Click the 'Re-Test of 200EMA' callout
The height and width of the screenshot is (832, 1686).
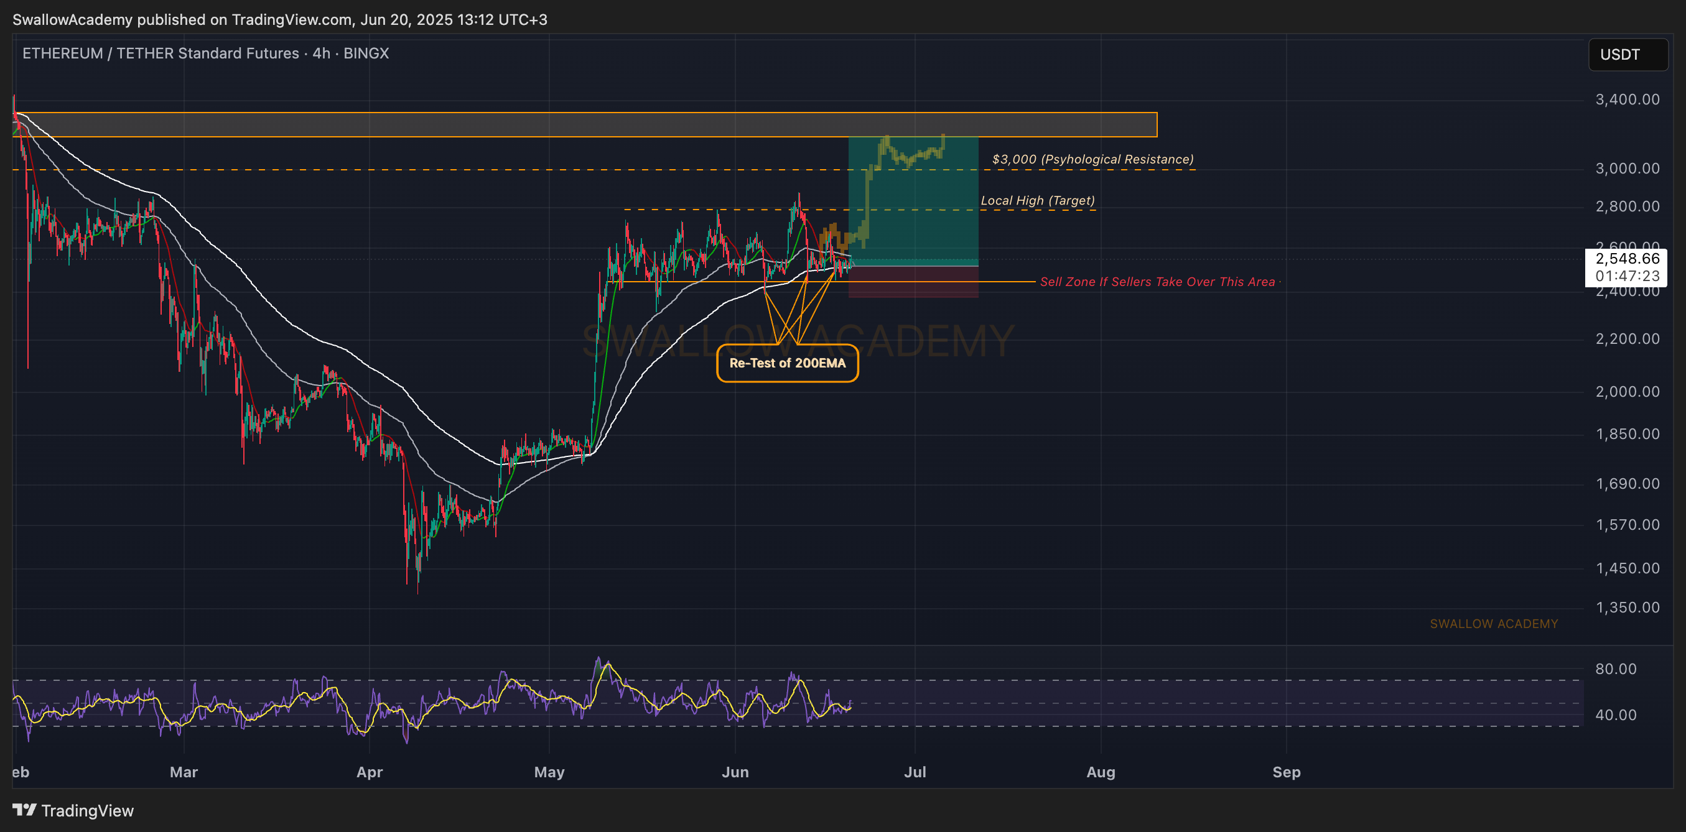(788, 363)
